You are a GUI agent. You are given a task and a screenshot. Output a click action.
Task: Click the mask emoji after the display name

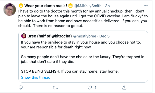click(x=70, y=6)
